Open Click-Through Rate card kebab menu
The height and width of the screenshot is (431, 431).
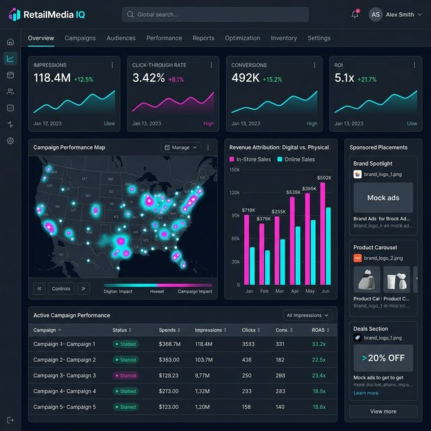(211, 65)
